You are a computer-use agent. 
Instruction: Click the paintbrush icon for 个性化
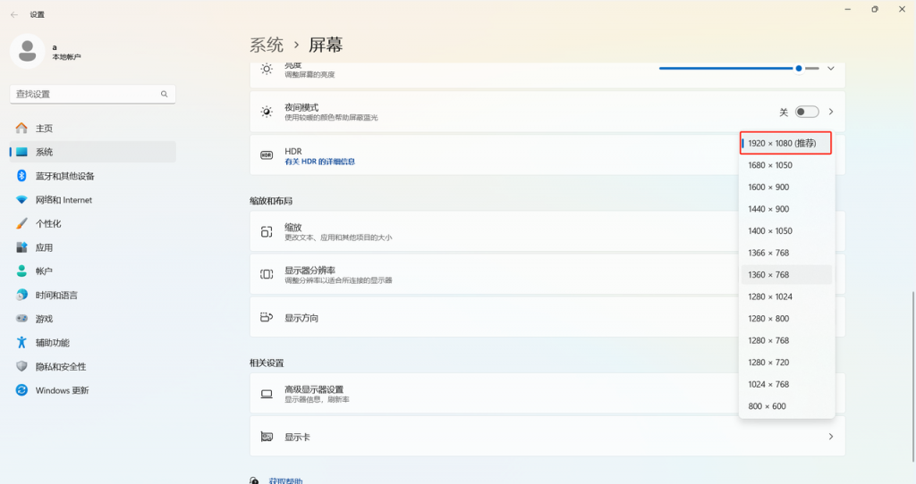click(21, 223)
